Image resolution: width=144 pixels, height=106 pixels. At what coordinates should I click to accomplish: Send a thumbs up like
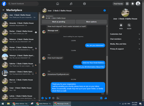[x=106, y=98]
